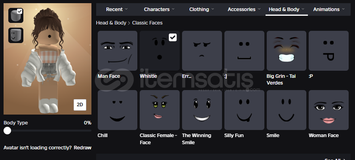
Task: Expand the Characters dropdown arrow
Action: click(x=173, y=9)
